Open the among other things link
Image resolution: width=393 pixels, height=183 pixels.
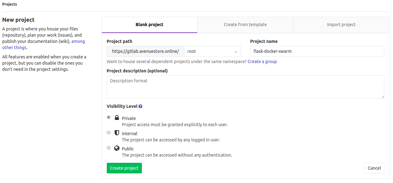click(78, 41)
